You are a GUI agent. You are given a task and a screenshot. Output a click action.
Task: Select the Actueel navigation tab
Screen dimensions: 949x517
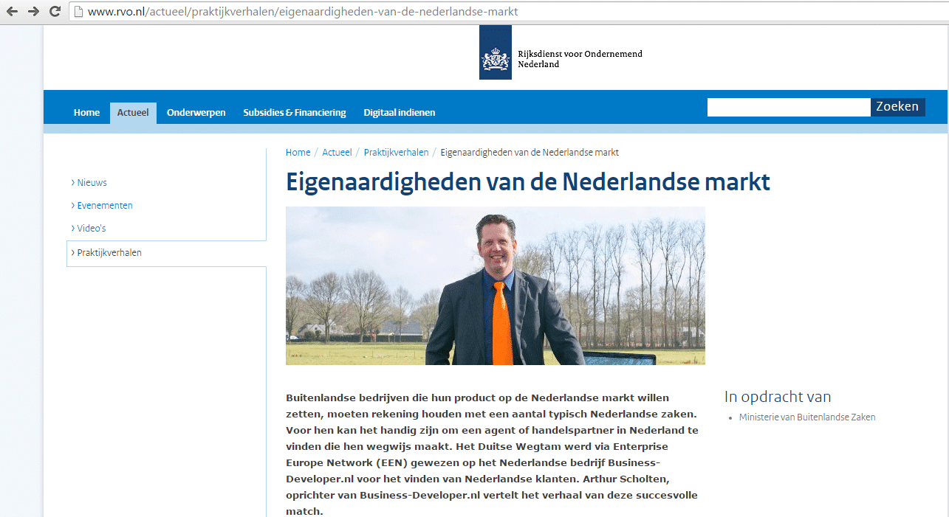pyautogui.click(x=133, y=113)
